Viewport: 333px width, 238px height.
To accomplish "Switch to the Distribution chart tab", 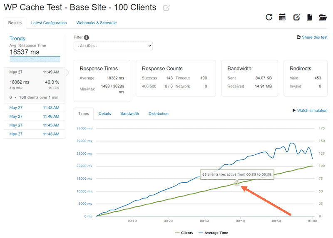I will (x=159, y=114).
